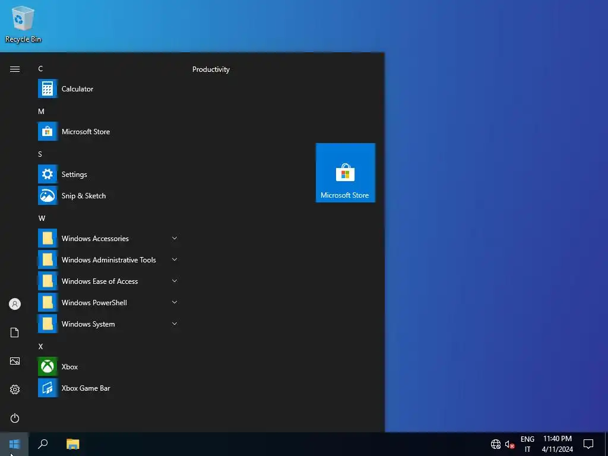Open the Settings gear in the app list

[47, 174]
